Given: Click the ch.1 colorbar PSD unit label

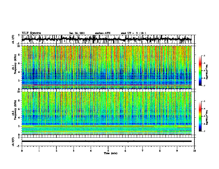Looking at the screenshot, I should click(x=207, y=72).
